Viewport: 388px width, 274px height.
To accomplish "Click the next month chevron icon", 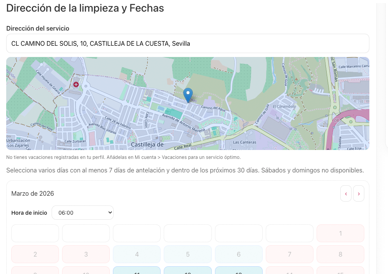I will pos(359,193).
